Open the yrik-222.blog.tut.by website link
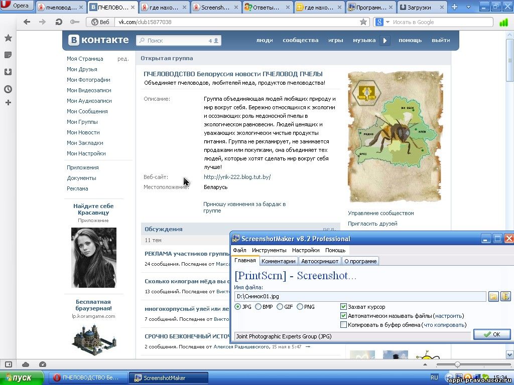The width and height of the screenshot is (514, 385). click(237, 177)
